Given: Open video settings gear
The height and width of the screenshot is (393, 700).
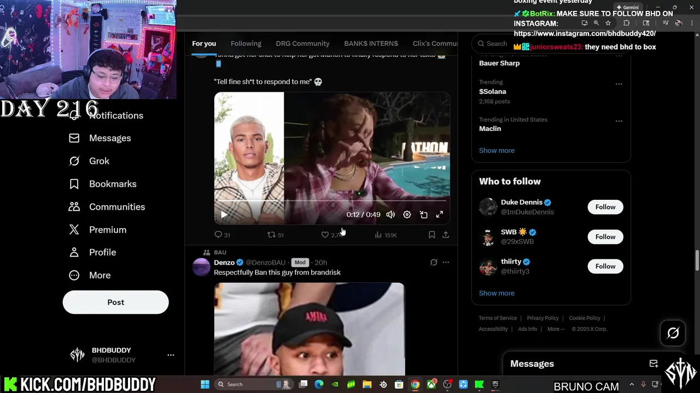Looking at the screenshot, I should pyautogui.click(x=407, y=215).
